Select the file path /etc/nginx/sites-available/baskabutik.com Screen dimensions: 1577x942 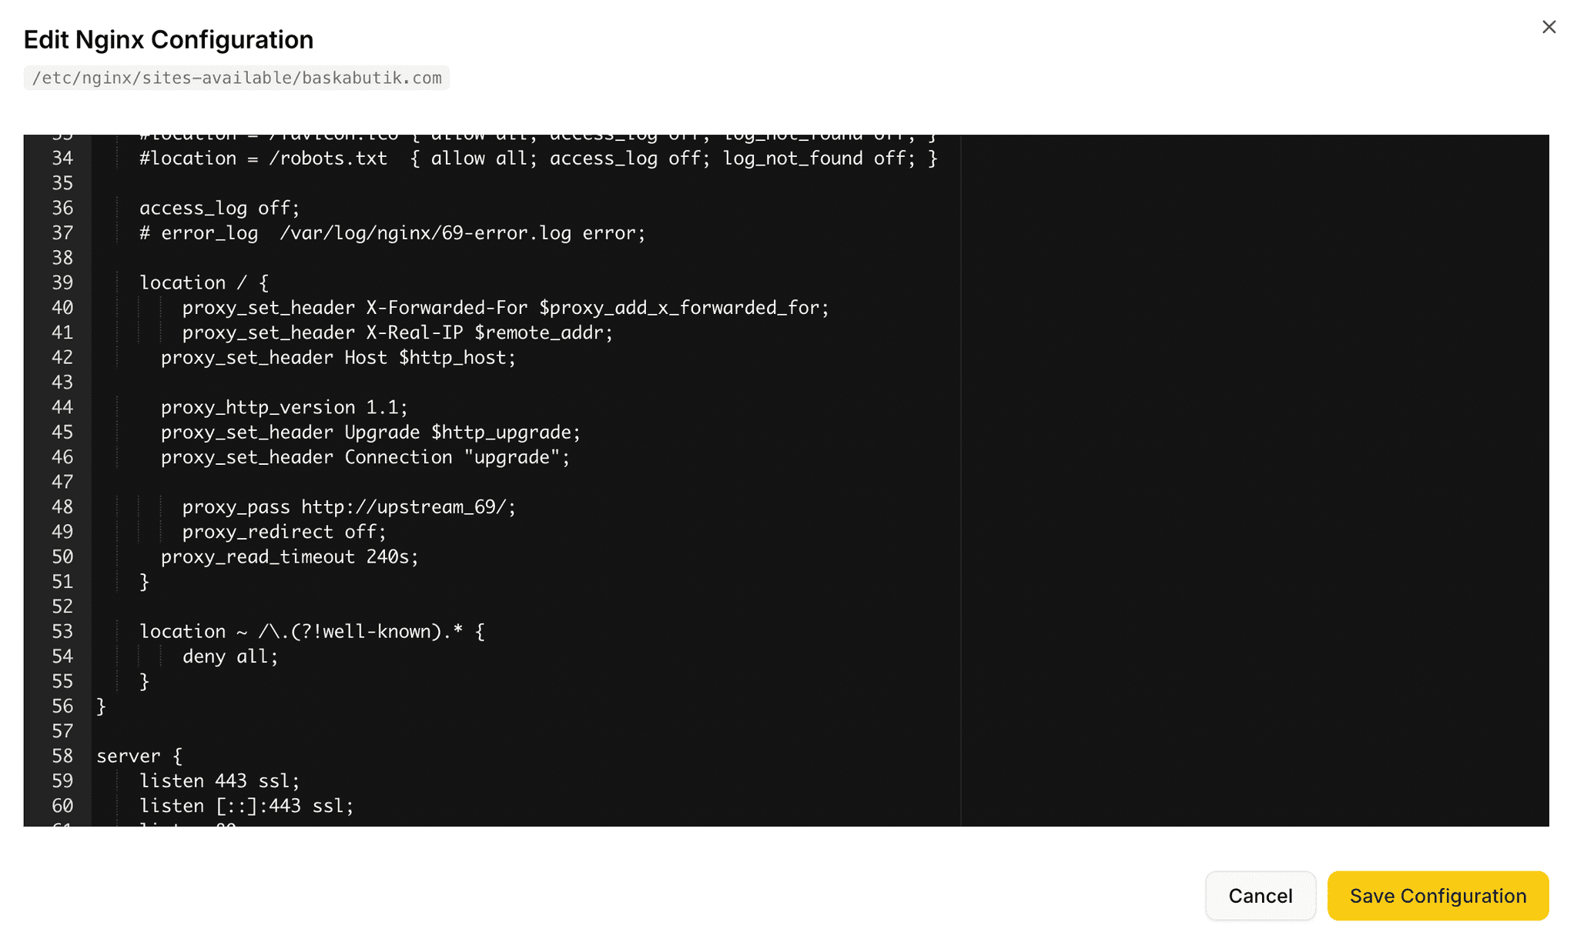coord(236,78)
